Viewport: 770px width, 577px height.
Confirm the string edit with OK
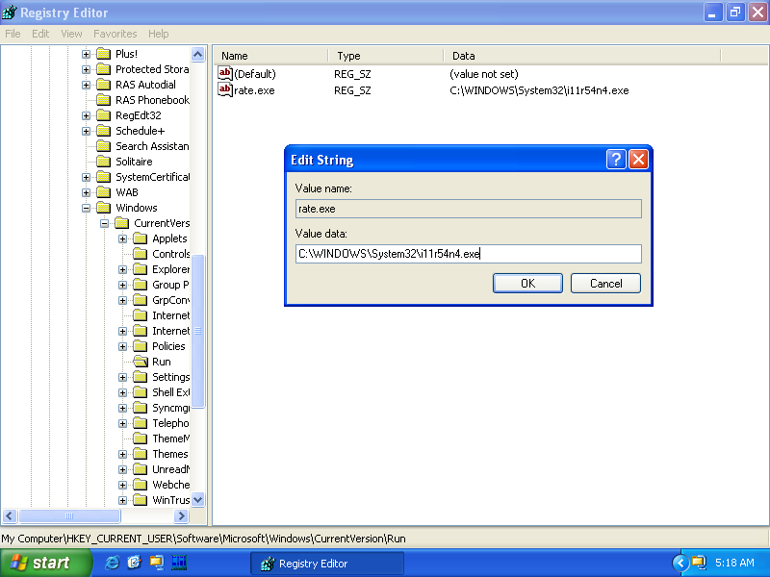point(527,283)
